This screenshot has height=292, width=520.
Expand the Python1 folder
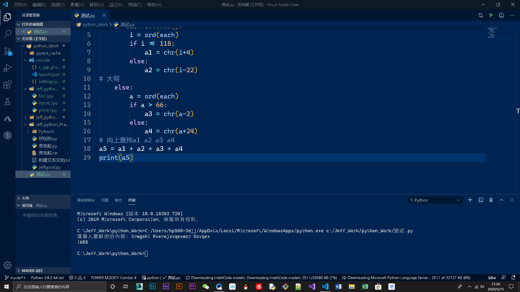coord(43,131)
